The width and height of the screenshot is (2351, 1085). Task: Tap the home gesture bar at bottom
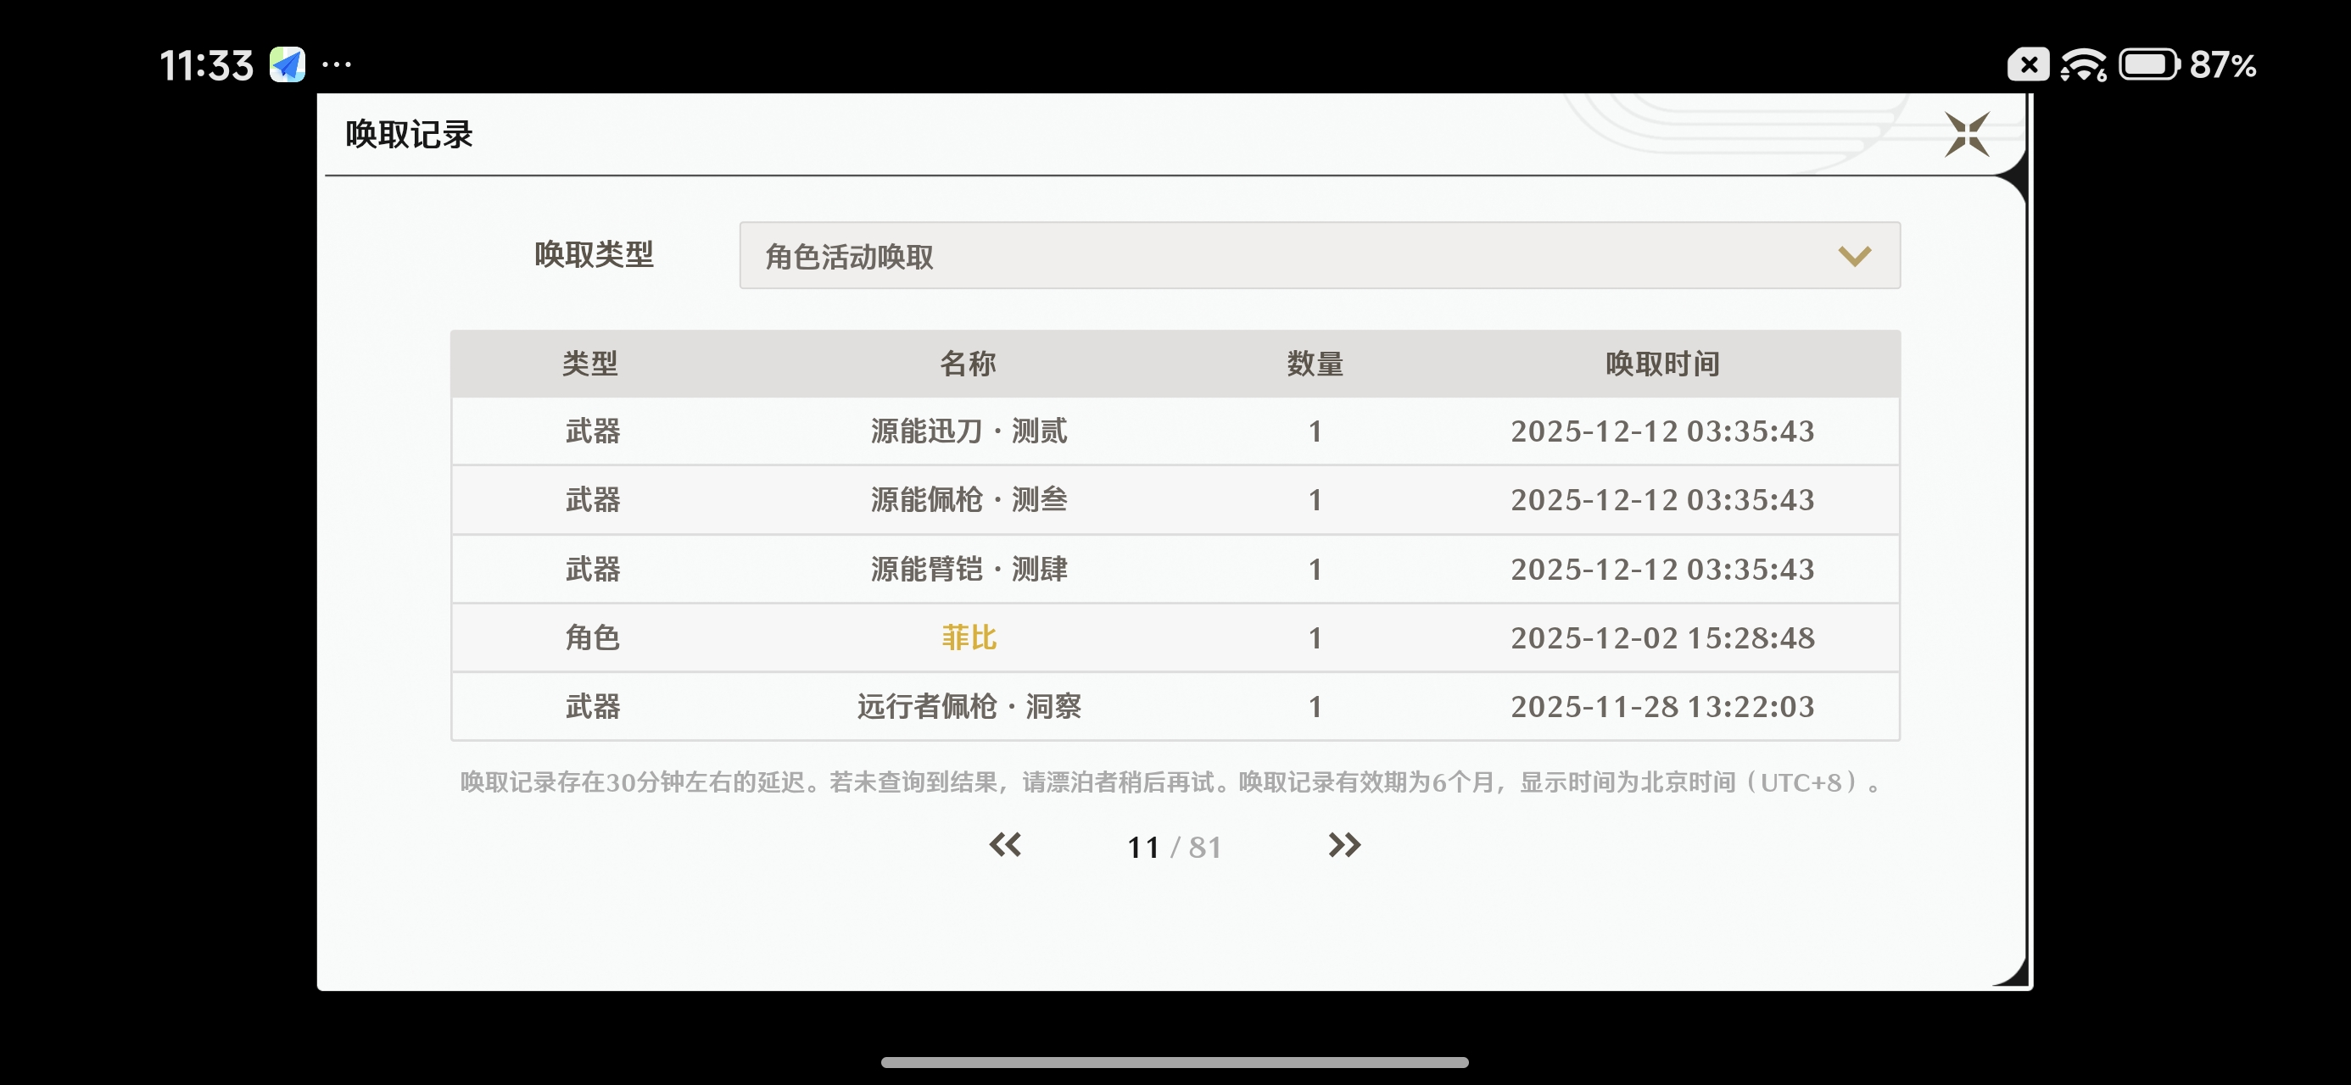(1175, 1062)
